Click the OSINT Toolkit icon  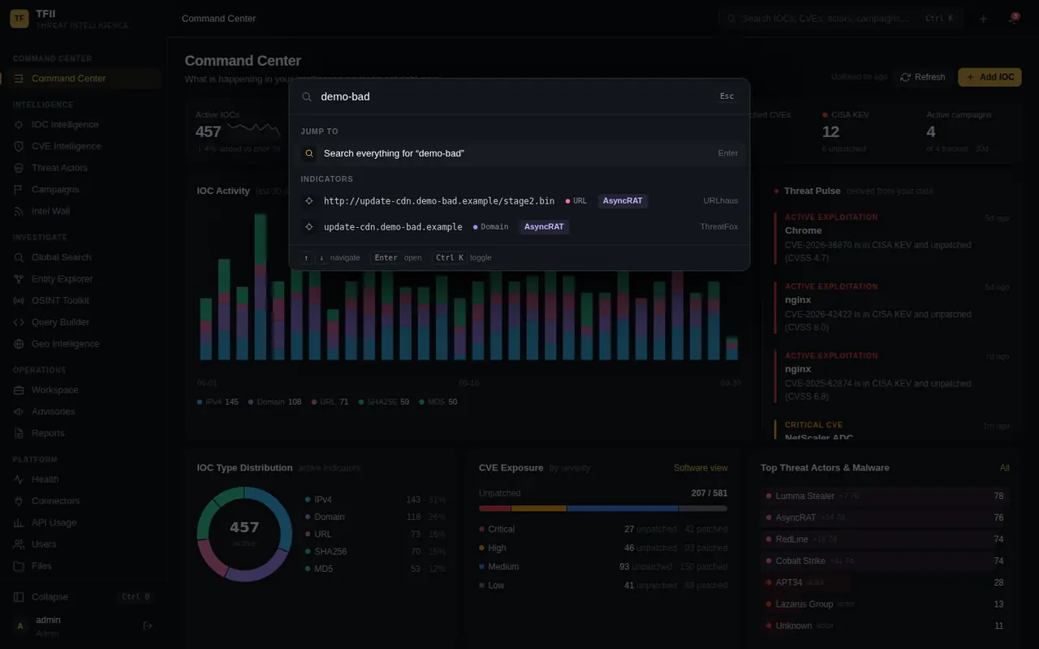[x=19, y=301]
